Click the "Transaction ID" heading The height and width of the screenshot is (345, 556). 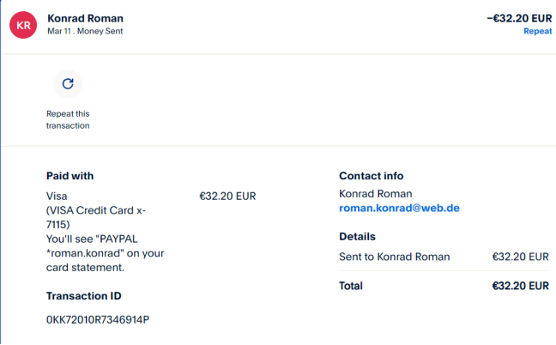coord(84,296)
